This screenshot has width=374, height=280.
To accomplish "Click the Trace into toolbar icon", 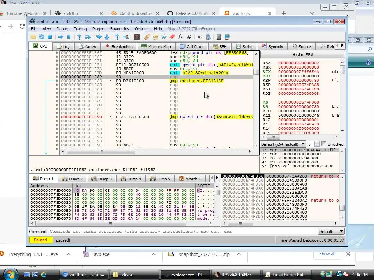I will [x=98, y=37].
